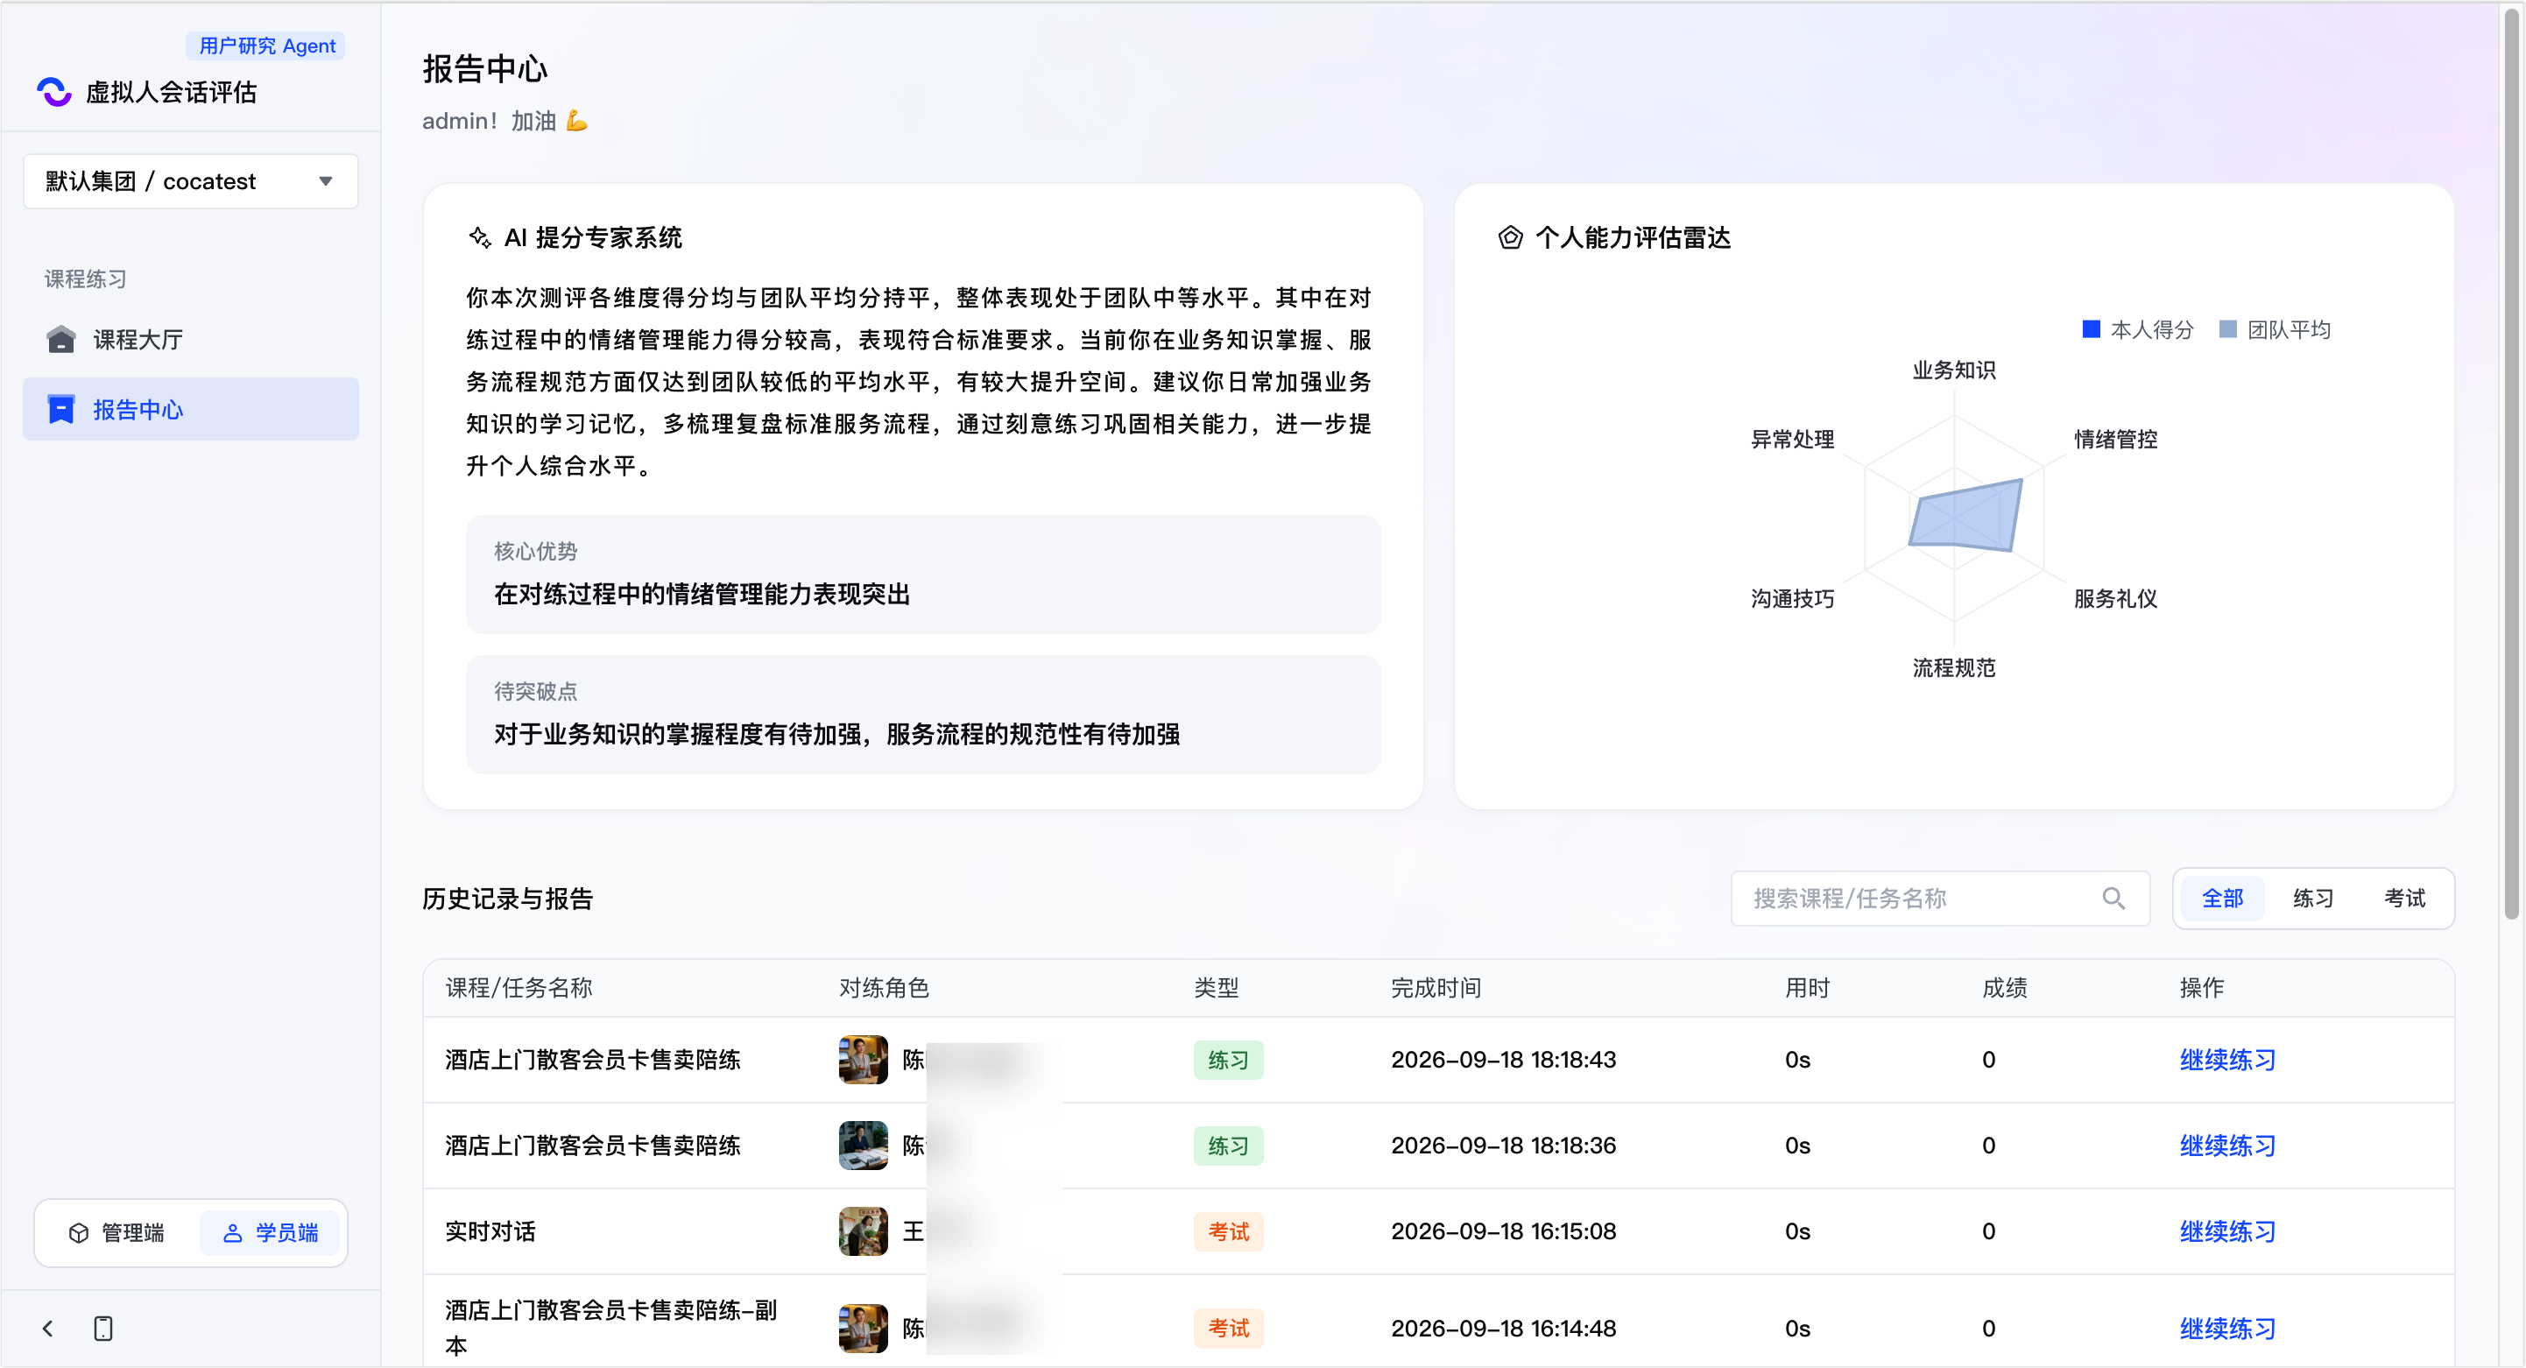Click the 核心优势 card
Viewport: 2526px width, 1368px height.
(923, 575)
